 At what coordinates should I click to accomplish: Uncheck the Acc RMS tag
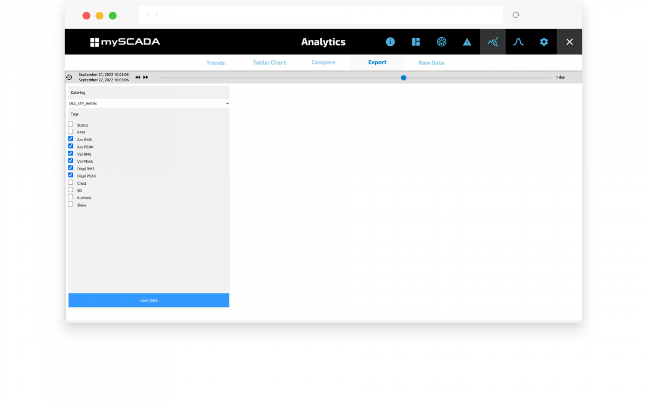tap(71, 139)
